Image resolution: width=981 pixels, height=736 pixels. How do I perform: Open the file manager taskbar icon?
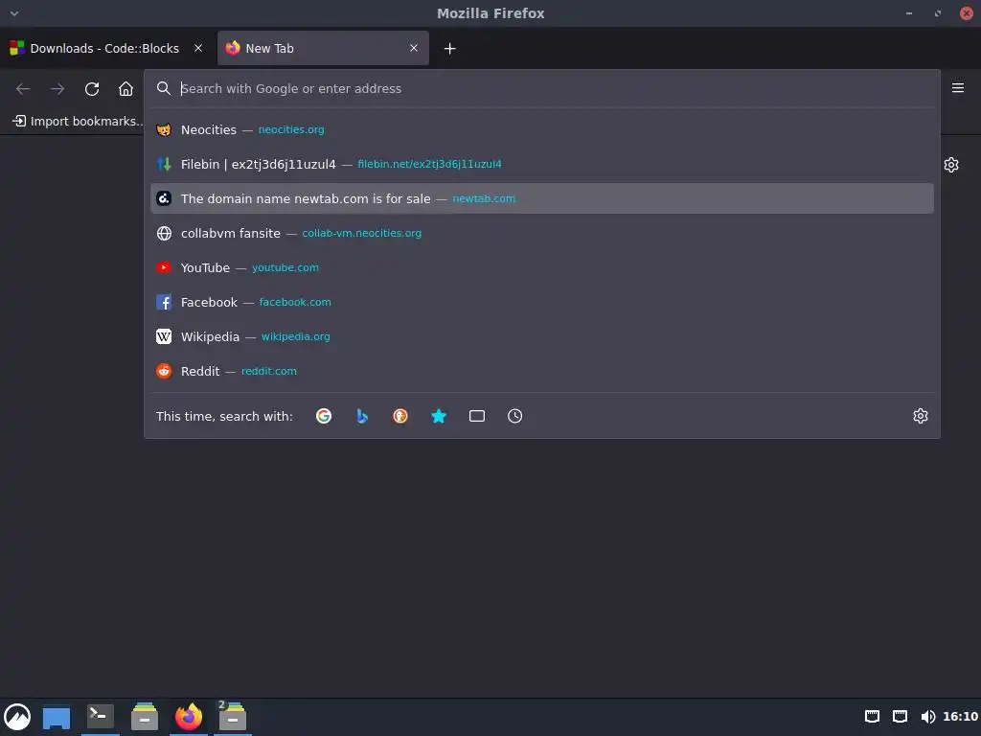tap(145, 717)
